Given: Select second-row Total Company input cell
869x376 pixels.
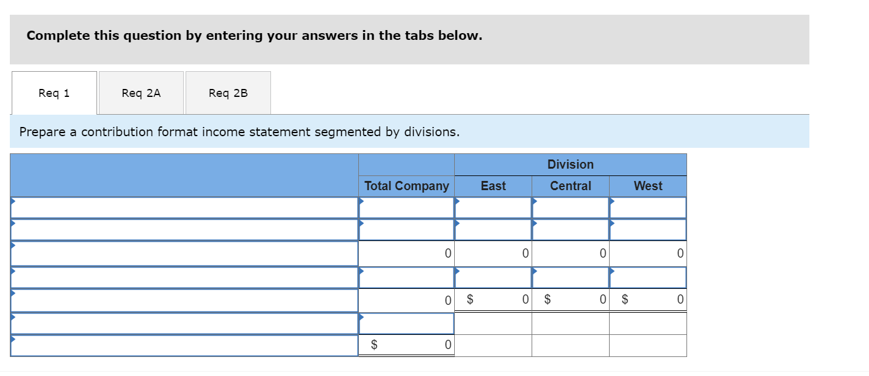Looking at the screenshot, I should 406,230.
